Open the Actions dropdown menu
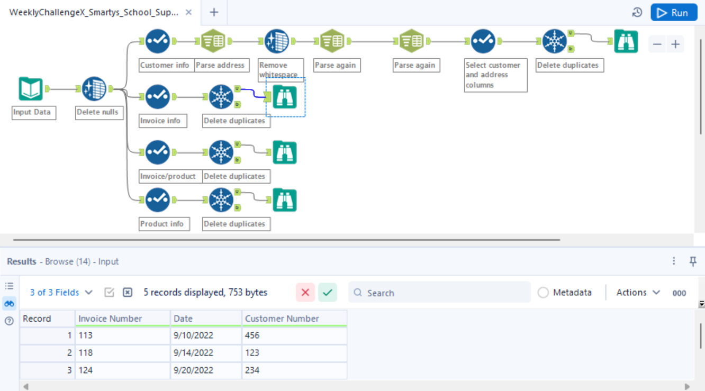The width and height of the screenshot is (705, 391). (x=638, y=293)
